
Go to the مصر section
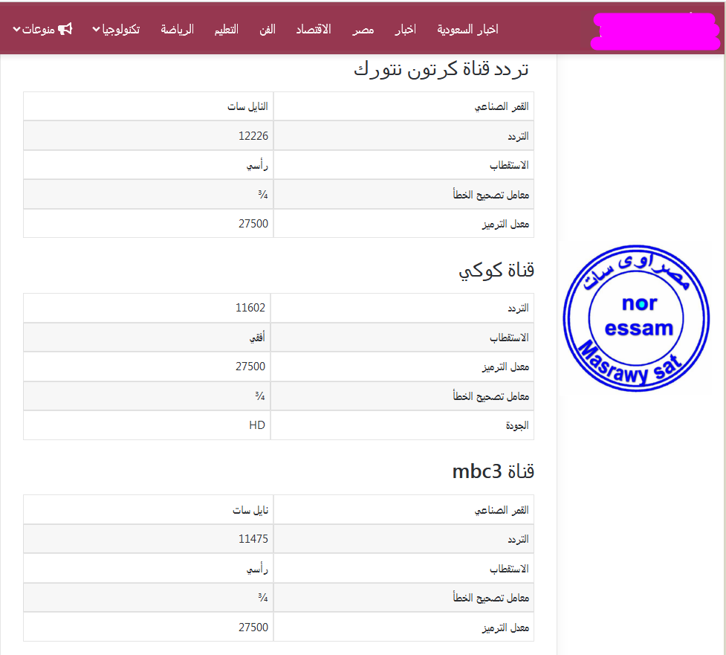pyautogui.click(x=363, y=30)
